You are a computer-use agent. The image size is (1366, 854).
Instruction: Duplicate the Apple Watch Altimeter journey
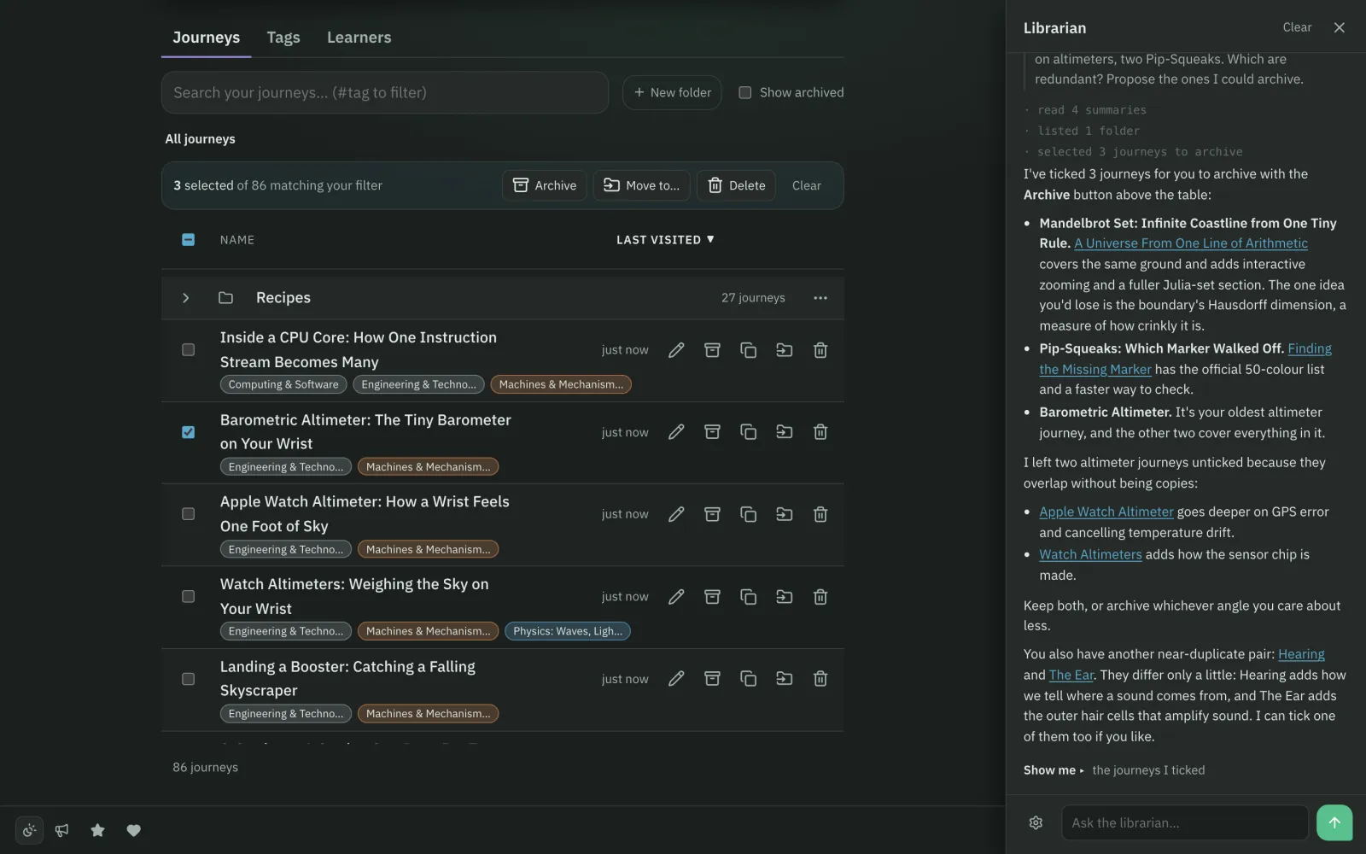748,514
